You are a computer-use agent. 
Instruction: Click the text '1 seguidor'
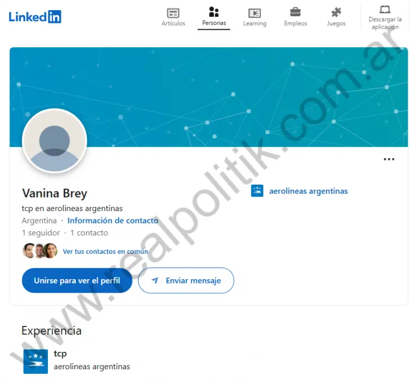(x=41, y=232)
